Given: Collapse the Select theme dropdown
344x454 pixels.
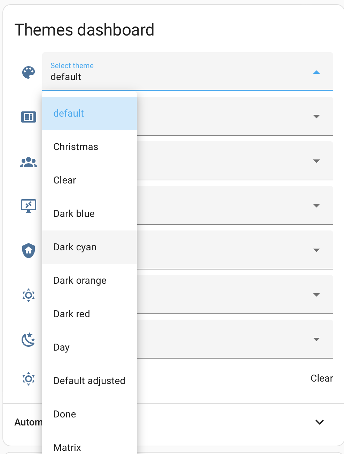Looking at the screenshot, I should point(316,72).
